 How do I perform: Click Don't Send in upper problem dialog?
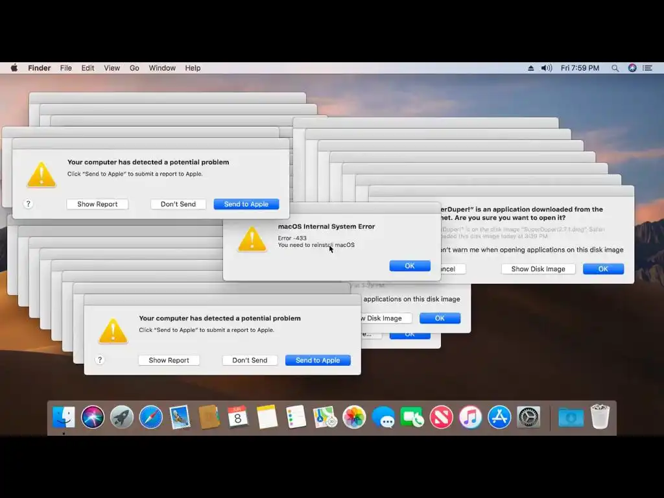click(178, 204)
